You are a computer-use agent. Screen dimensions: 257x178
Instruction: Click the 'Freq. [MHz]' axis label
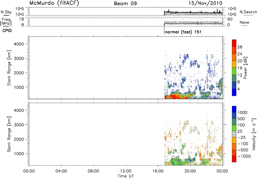coord(6,22)
